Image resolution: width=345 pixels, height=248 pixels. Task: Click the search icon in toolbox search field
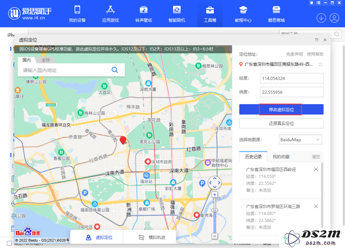[x=337, y=34]
